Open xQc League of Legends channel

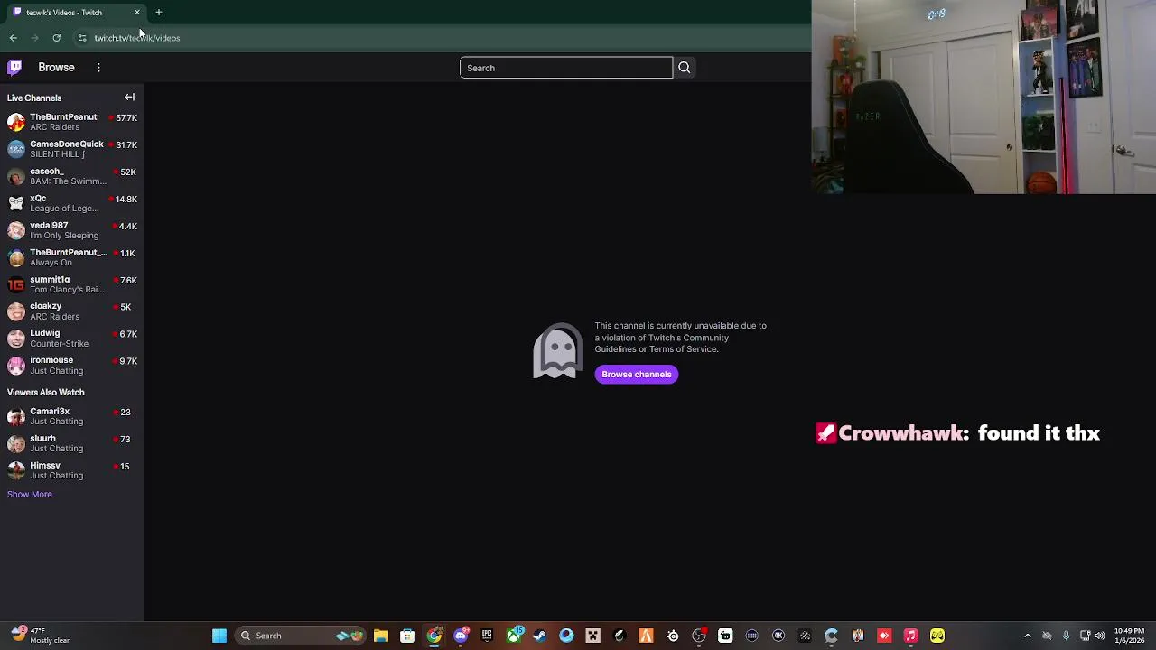(x=72, y=203)
